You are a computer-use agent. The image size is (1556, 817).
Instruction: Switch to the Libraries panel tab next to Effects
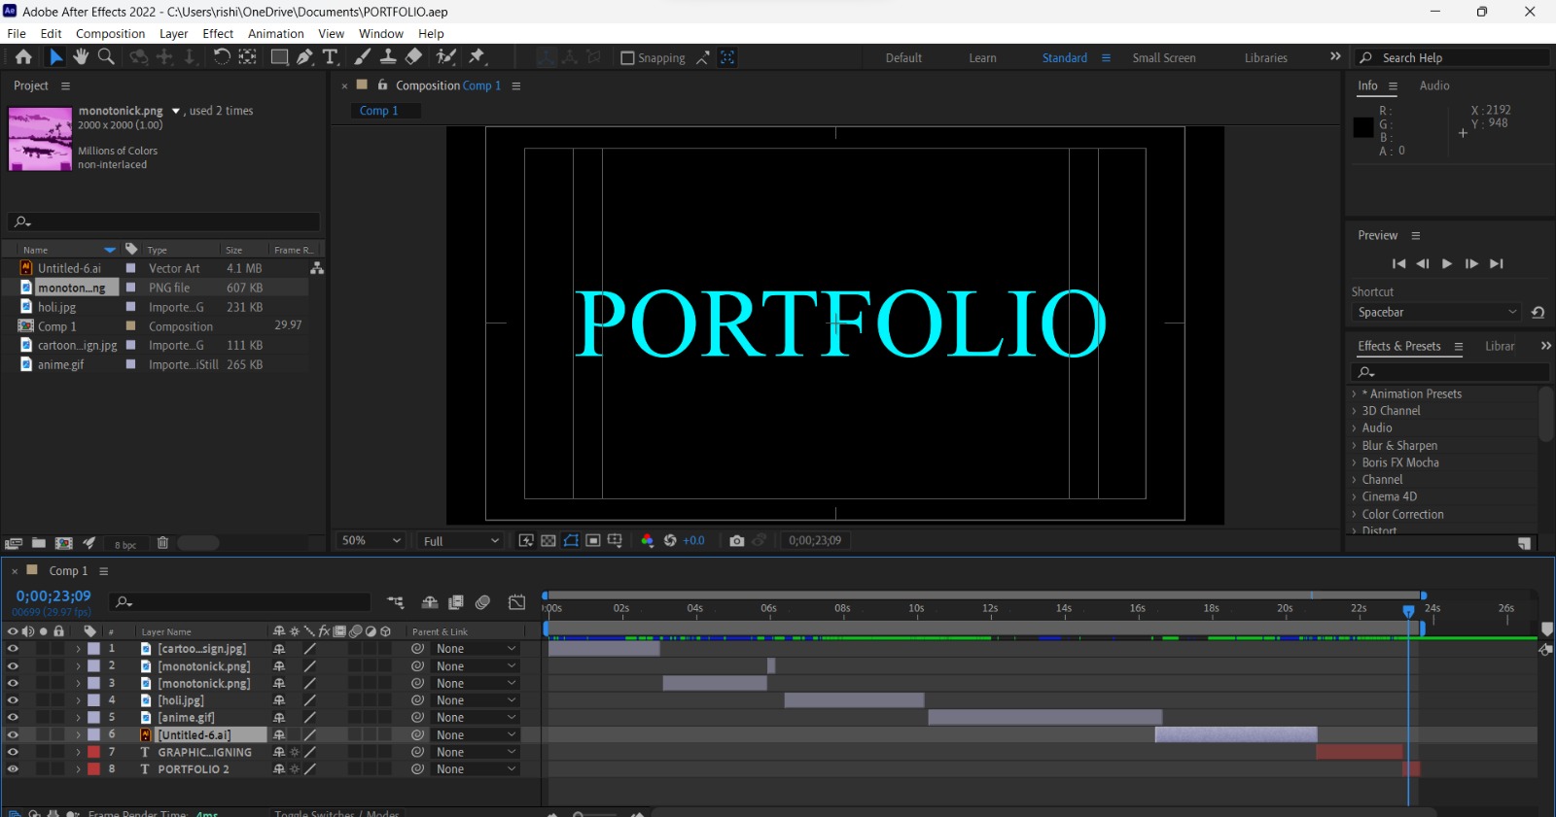1500,347
